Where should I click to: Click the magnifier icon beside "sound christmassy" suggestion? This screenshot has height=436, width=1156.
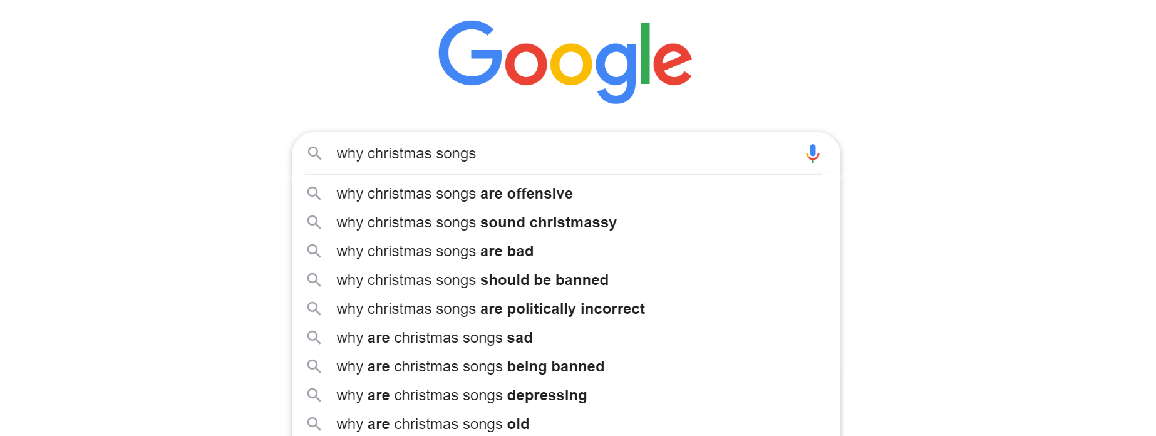(x=314, y=222)
